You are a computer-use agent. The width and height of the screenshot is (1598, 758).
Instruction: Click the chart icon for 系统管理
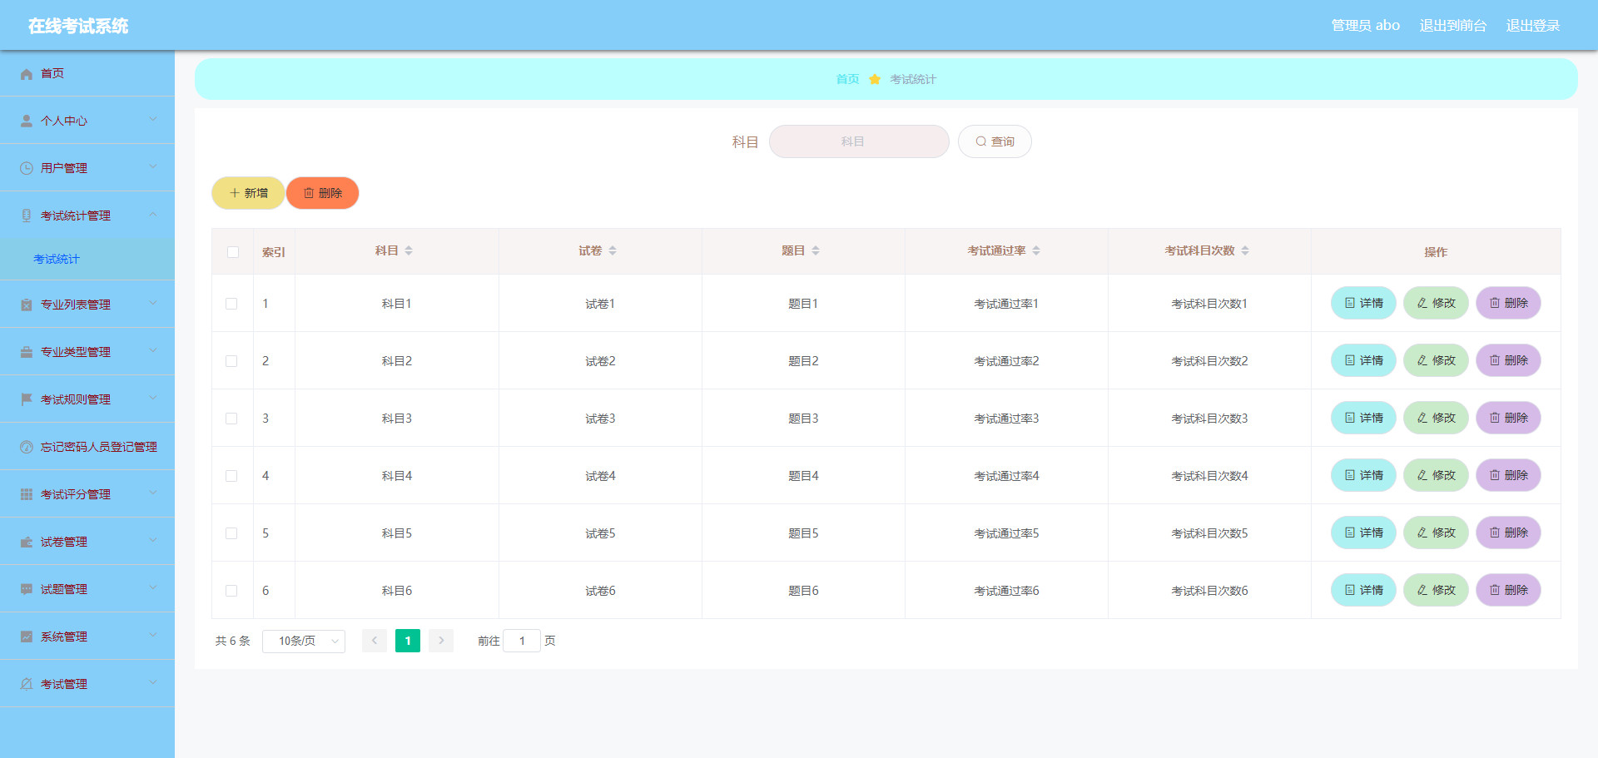point(27,637)
